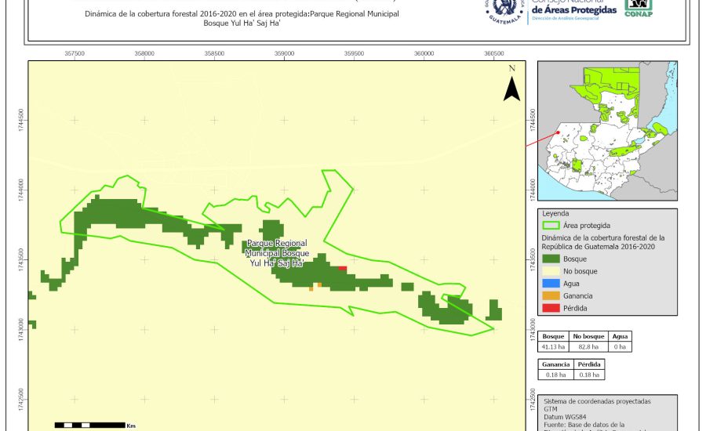Select the No bosque legend swatch
706x431 pixels.
click(x=552, y=271)
